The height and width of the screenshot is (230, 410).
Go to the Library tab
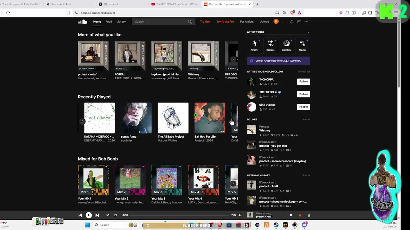click(121, 22)
